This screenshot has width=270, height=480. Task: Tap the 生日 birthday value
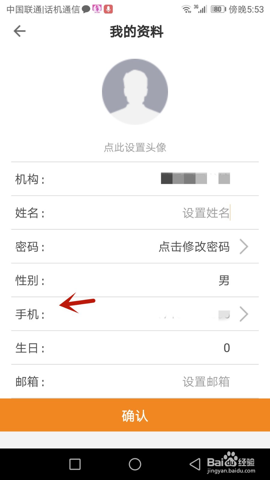pyautogui.click(x=226, y=348)
